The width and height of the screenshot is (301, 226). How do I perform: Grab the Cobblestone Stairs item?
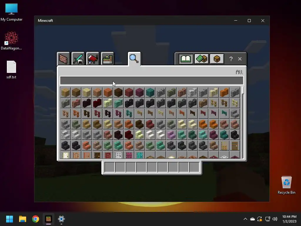pos(66,124)
